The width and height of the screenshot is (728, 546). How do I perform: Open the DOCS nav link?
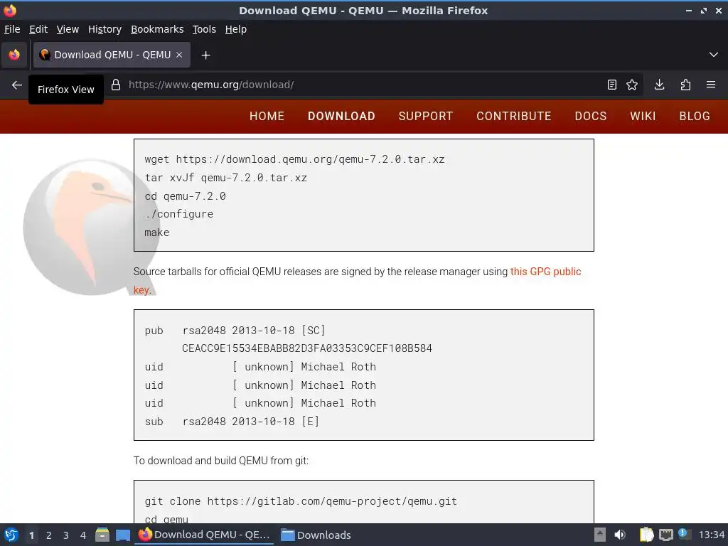pos(591,116)
